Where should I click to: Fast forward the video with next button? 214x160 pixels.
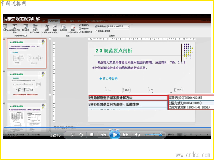126,135
